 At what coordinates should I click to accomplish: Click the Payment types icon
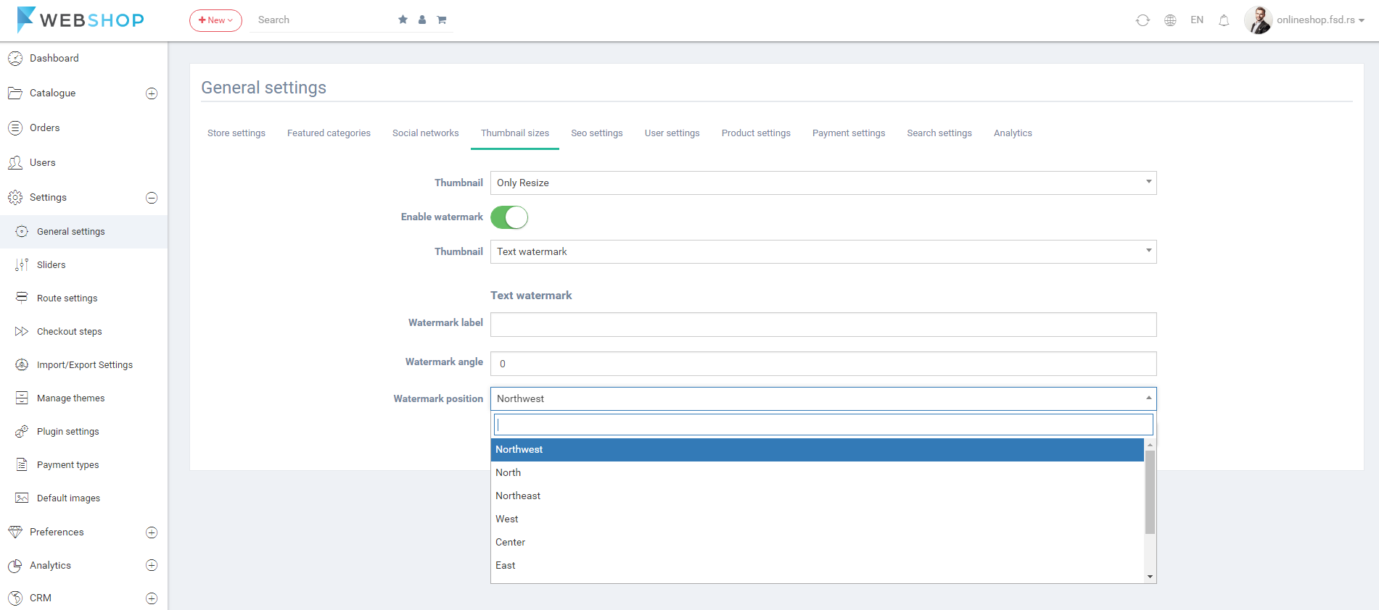point(22,465)
